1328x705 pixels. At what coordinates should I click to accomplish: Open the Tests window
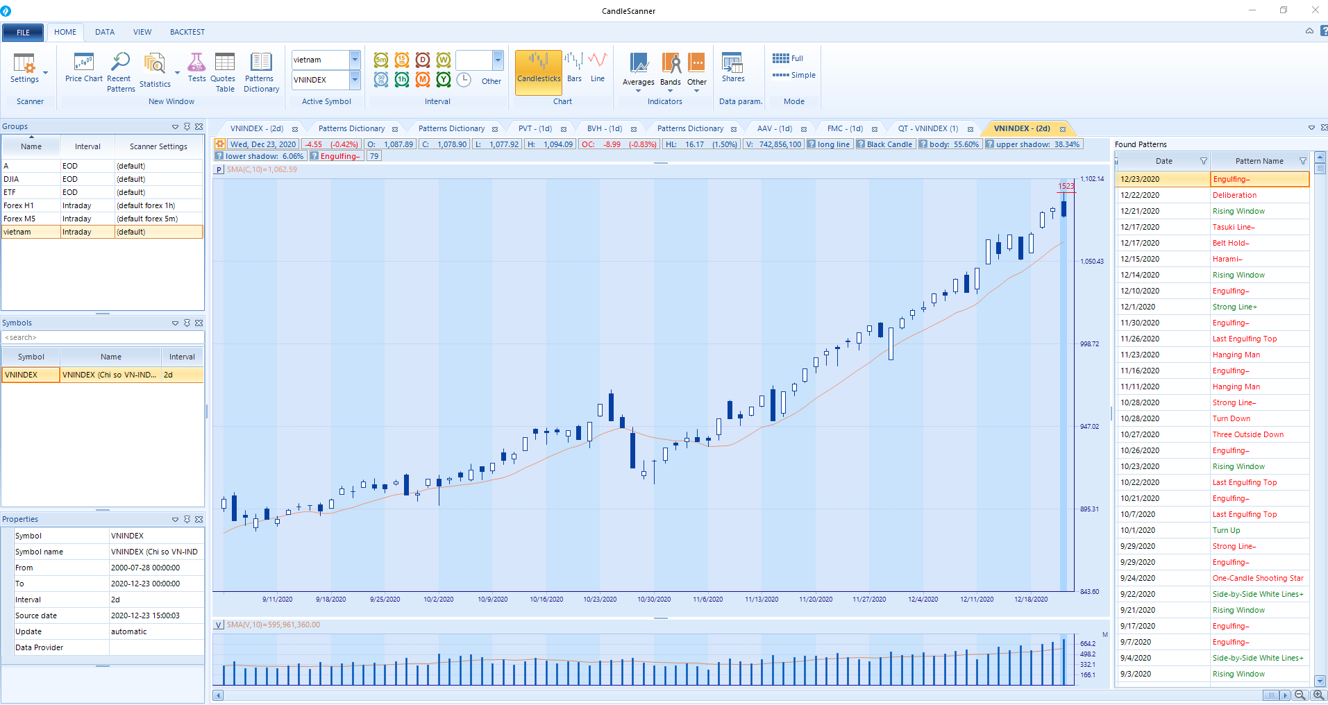click(x=196, y=68)
